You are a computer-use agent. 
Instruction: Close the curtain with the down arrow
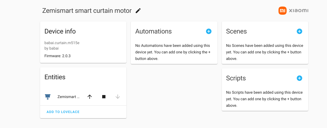click(x=118, y=97)
